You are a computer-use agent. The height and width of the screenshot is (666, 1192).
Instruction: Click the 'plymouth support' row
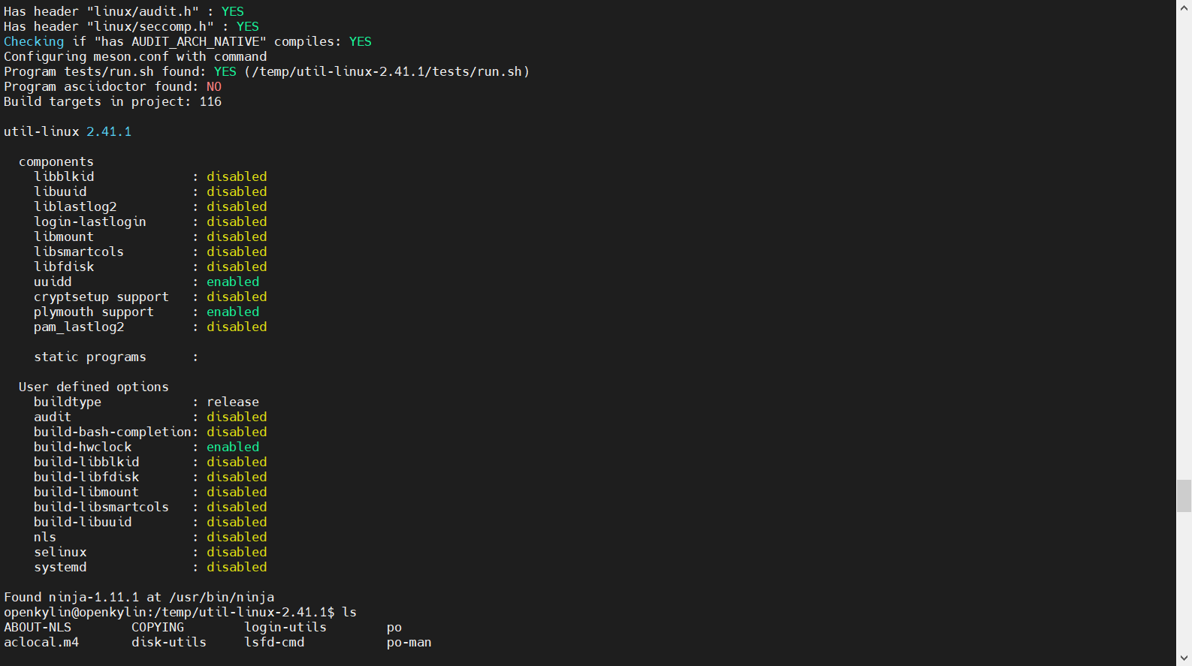[x=146, y=312]
